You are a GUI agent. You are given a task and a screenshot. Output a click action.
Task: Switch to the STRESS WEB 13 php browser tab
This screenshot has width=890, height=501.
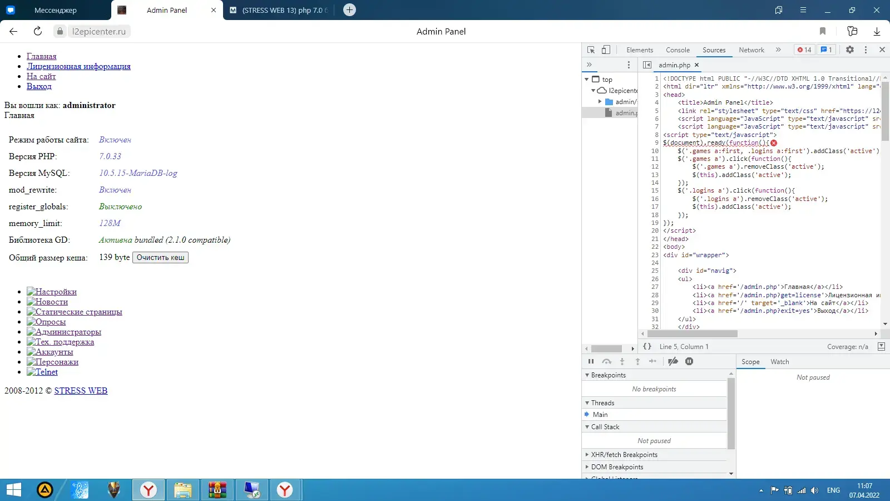tap(278, 10)
